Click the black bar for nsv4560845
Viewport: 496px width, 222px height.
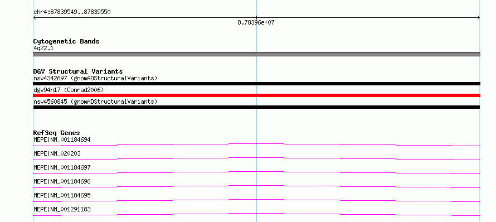[256, 107]
